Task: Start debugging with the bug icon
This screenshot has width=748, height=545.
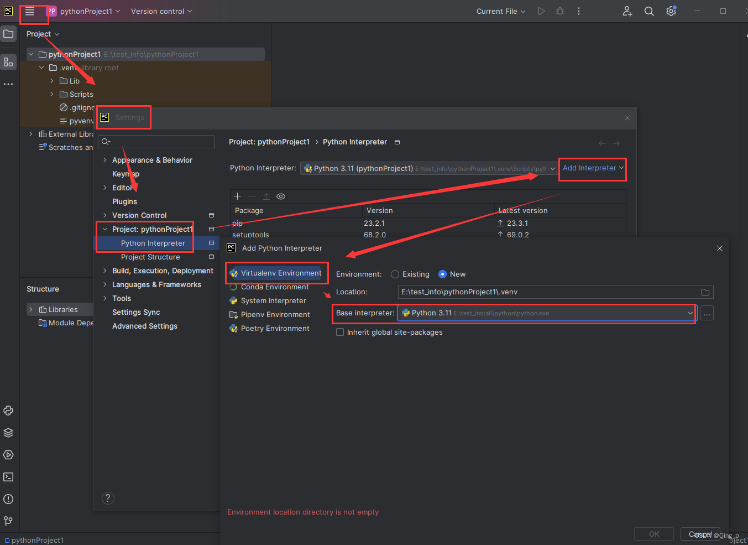Action: pyautogui.click(x=560, y=11)
